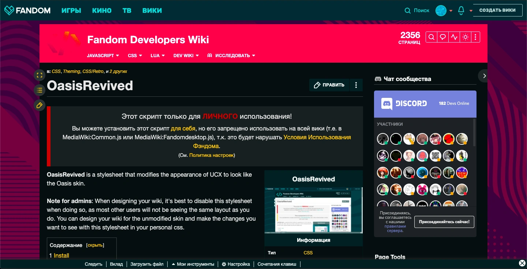Open the CSS link in the infobox

click(308, 253)
